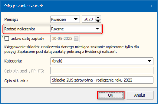
Task: Click into the 2023 year field
Action: click(x=88, y=19)
